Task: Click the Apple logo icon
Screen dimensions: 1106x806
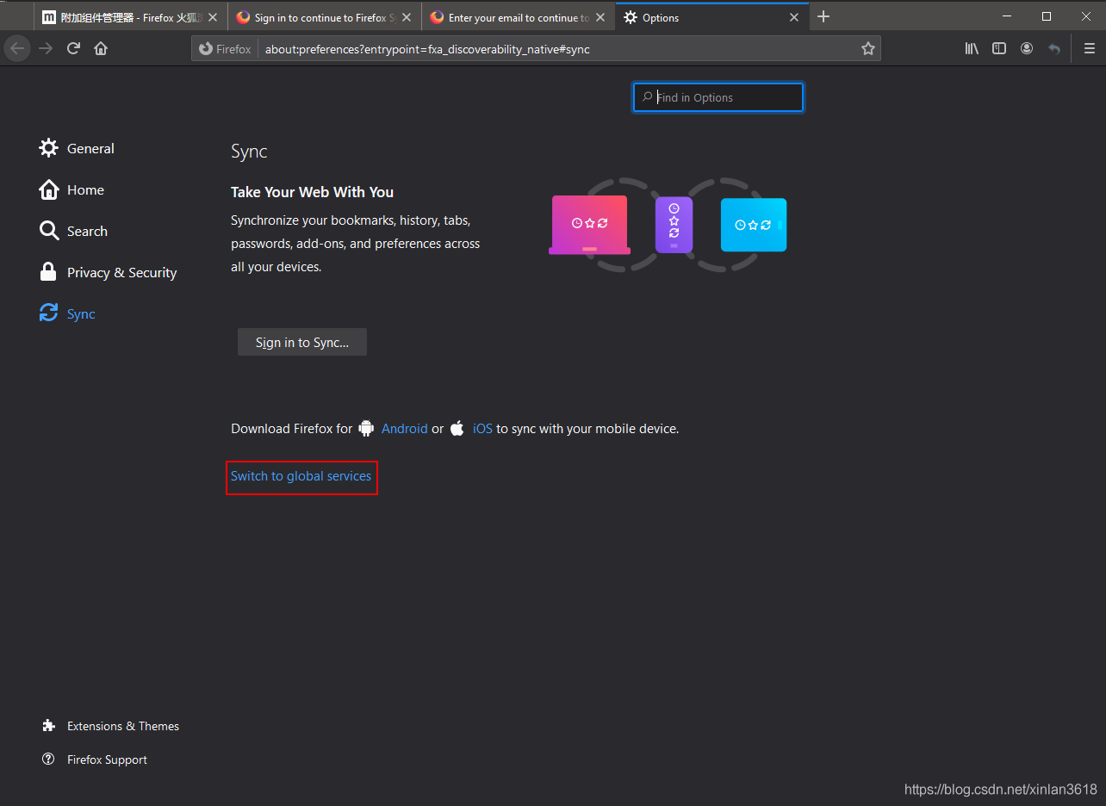Action: (457, 428)
